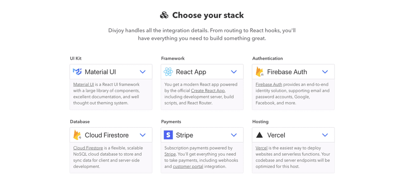This screenshot has height=183, width=404.
Task: Click the Material UI logo icon
Action: [x=77, y=72]
